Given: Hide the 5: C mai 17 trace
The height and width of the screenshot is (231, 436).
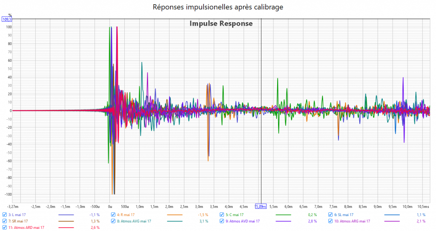Looking at the screenshot, I should coord(222,215).
